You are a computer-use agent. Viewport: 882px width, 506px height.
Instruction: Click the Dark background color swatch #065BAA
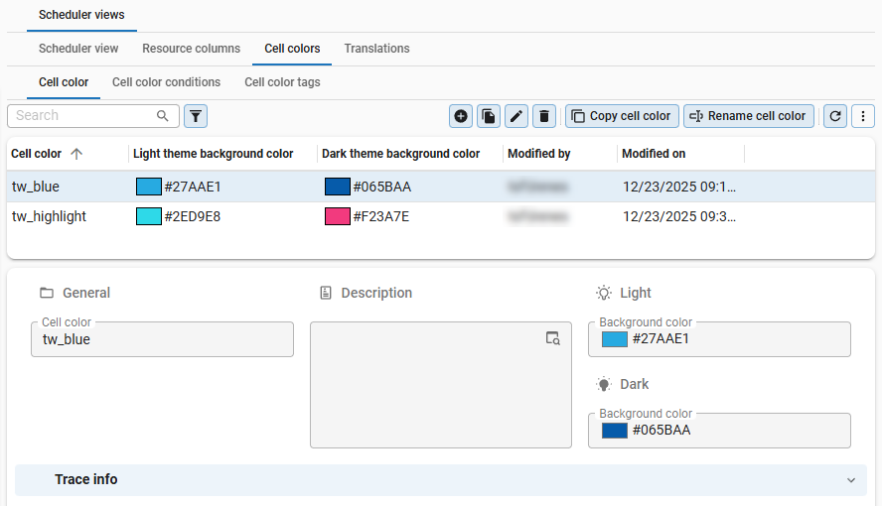[x=615, y=431]
